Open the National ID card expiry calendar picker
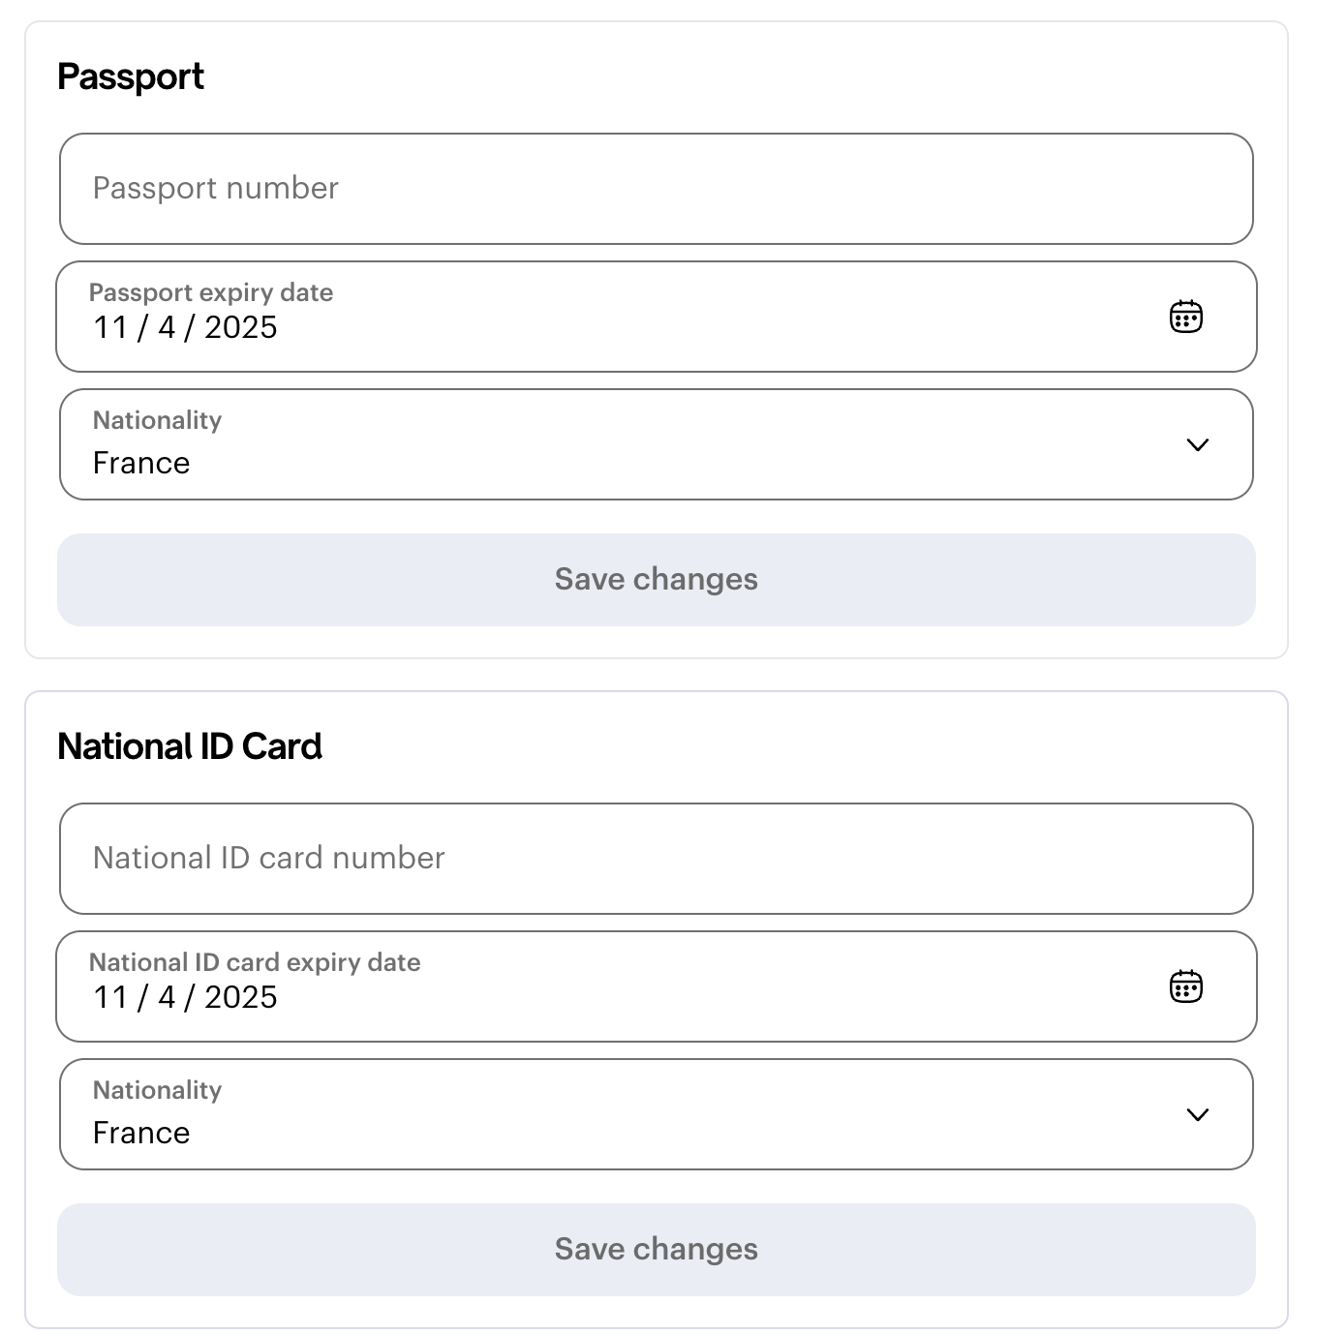 [1185, 986]
